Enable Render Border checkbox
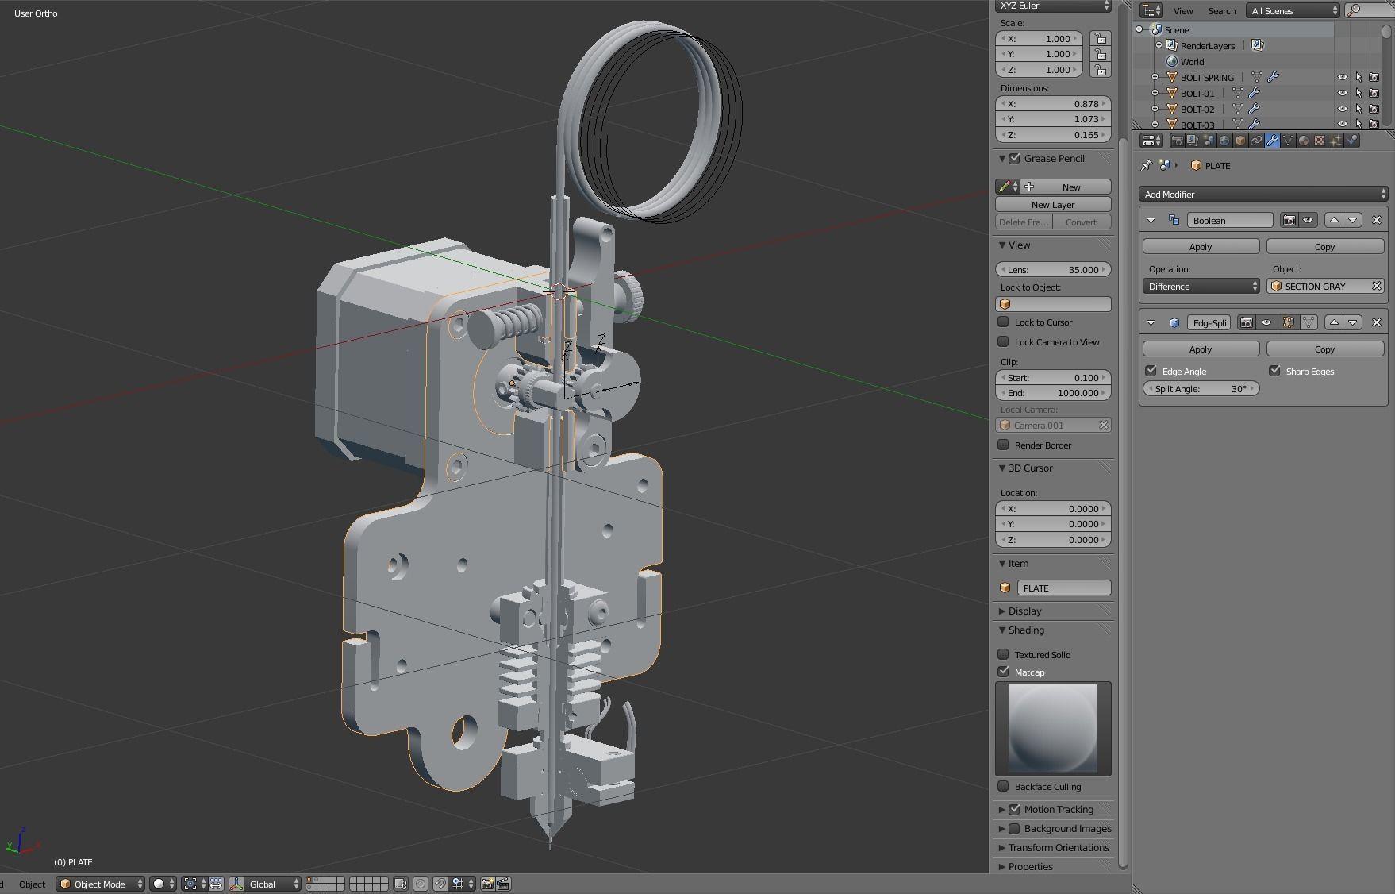The width and height of the screenshot is (1395, 894). click(x=1003, y=445)
